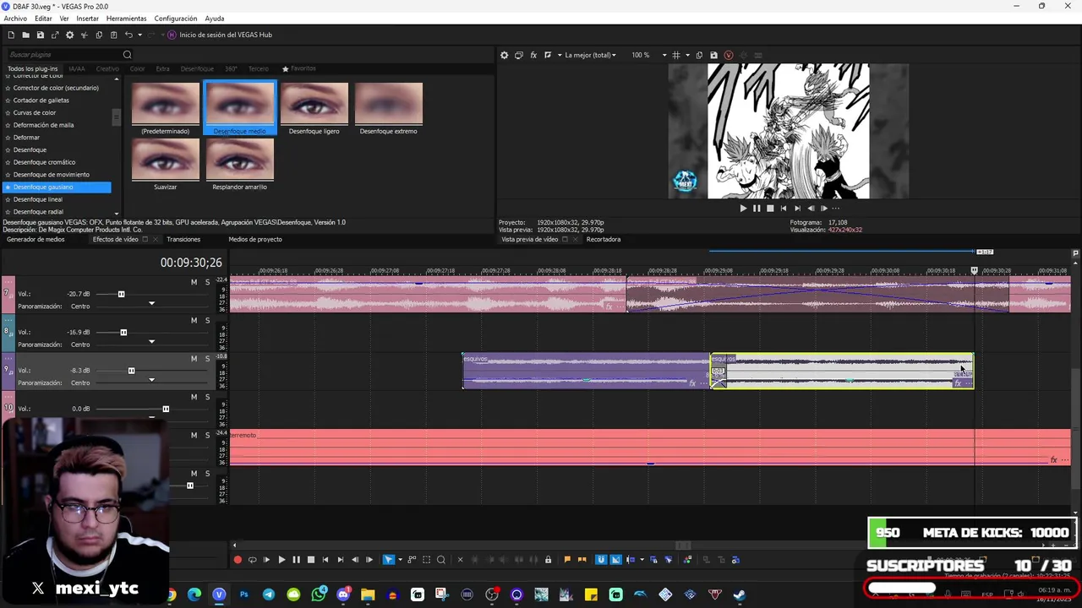Open the Ayuda menu
This screenshot has height=608, width=1082.
point(215,18)
